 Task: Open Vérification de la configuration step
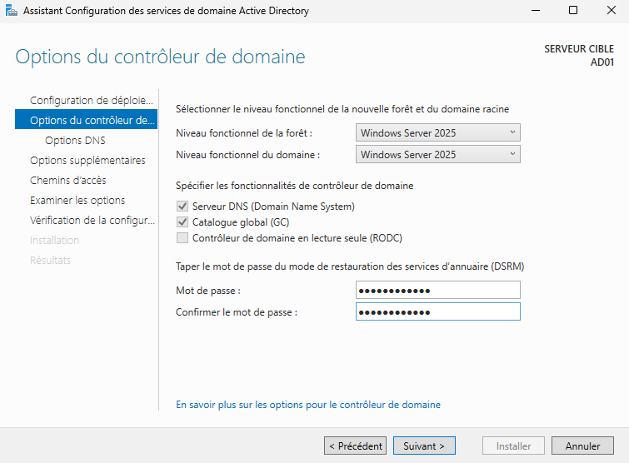[x=92, y=220]
